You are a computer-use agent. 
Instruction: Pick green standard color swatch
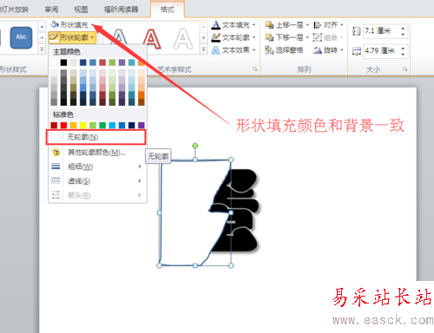click(x=102, y=125)
